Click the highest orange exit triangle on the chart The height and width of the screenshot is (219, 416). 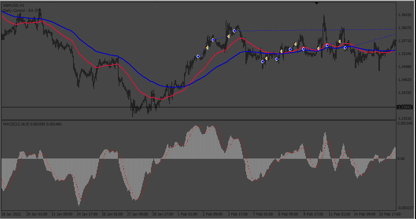(x=228, y=36)
